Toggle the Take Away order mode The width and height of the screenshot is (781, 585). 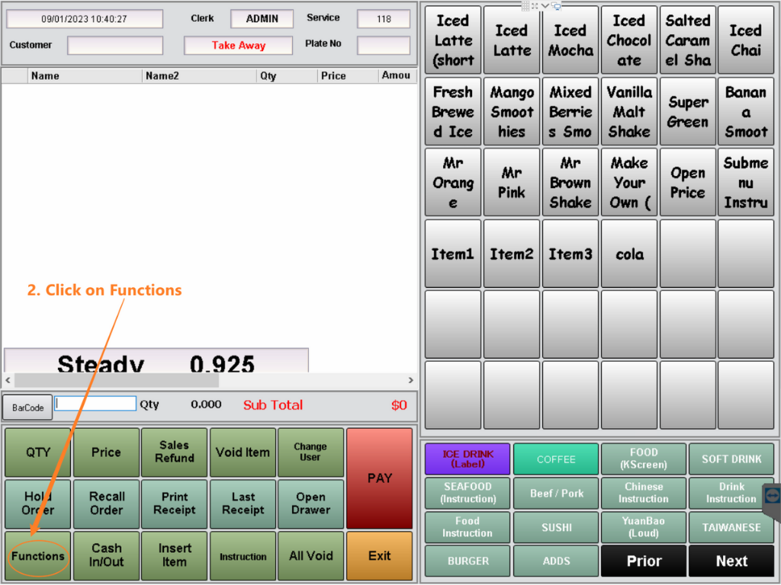(x=238, y=46)
